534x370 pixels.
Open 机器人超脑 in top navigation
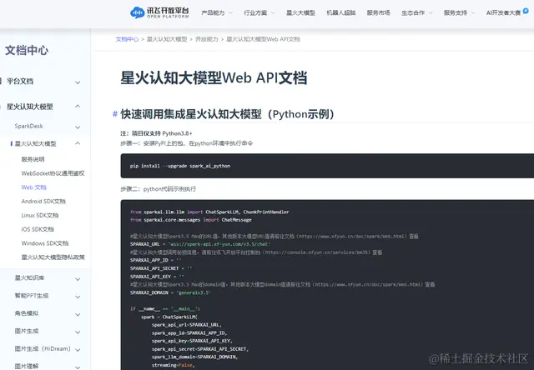(341, 13)
